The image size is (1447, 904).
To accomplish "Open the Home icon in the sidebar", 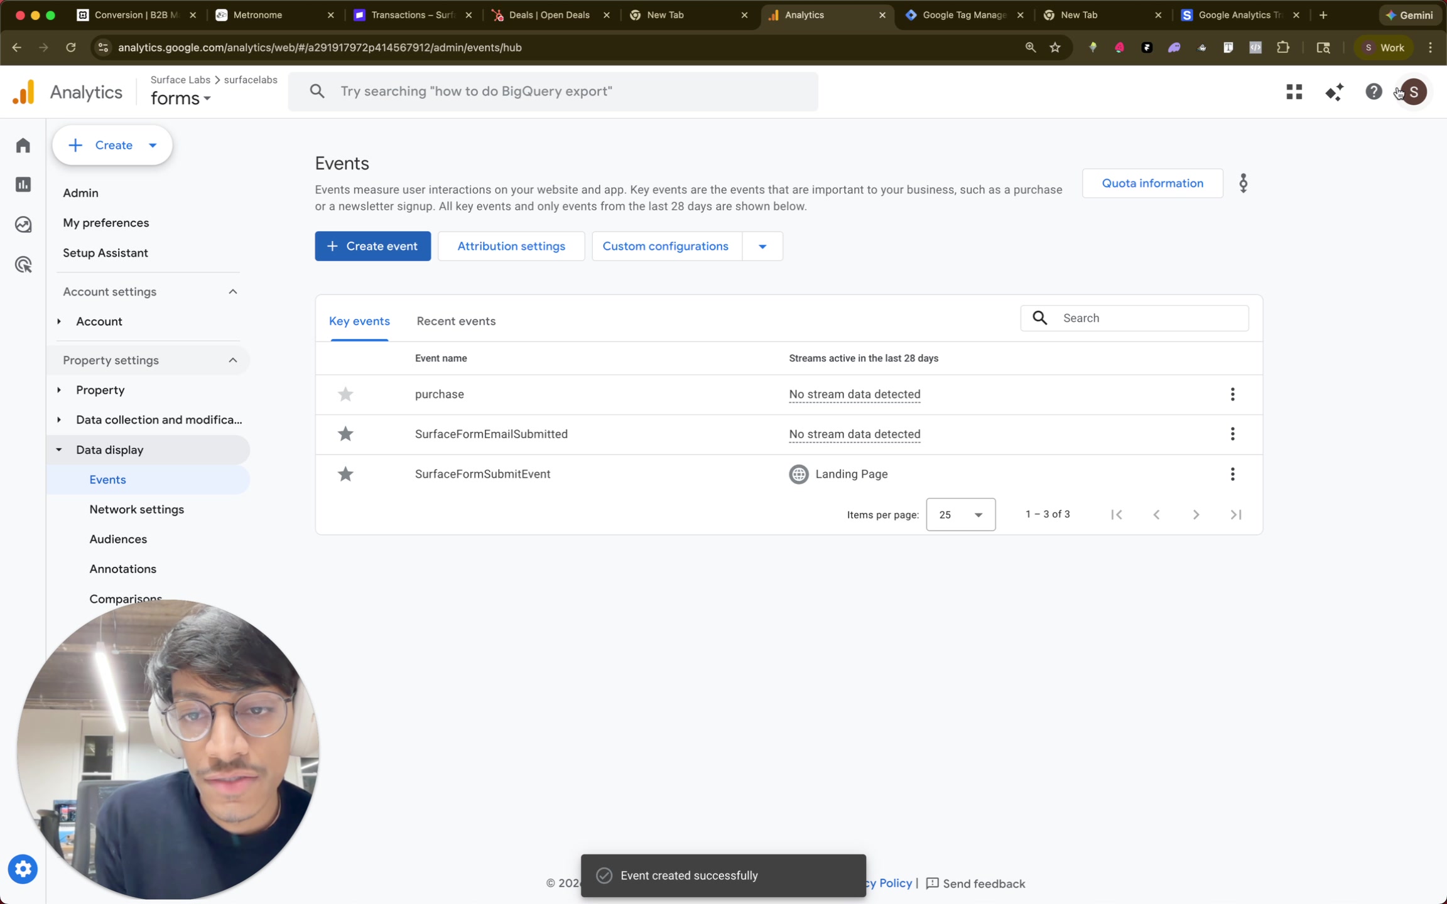I will pyautogui.click(x=23, y=144).
